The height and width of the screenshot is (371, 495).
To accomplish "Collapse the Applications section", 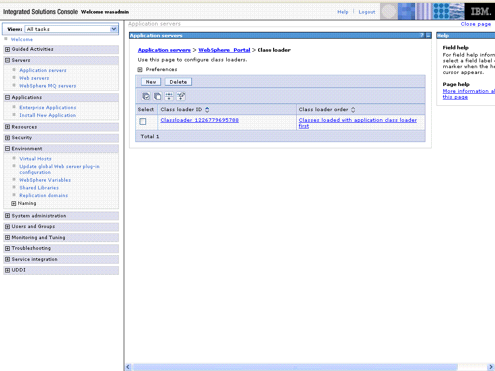I will pos(8,98).
